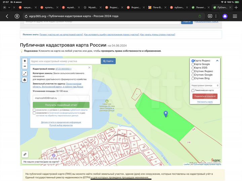Image resolution: width=242 pixels, height=181 pixels.
Task: Click the top page Найти button
Action: click(187, 22)
